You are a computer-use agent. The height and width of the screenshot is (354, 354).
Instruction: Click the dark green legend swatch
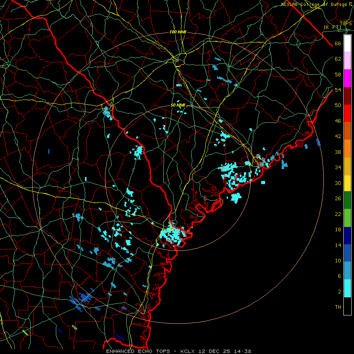click(347, 200)
